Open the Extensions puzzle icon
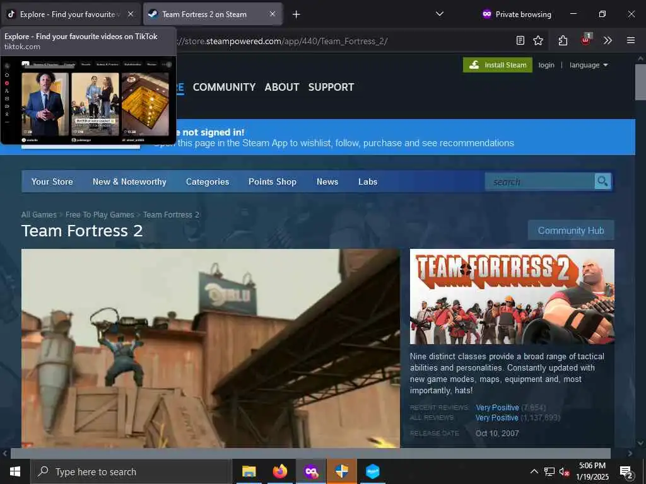The image size is (646, 484). (x=563, y=40)
